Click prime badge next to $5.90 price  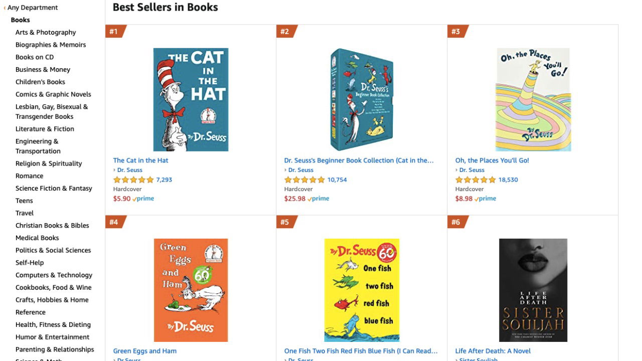click(x=143, y=199)
